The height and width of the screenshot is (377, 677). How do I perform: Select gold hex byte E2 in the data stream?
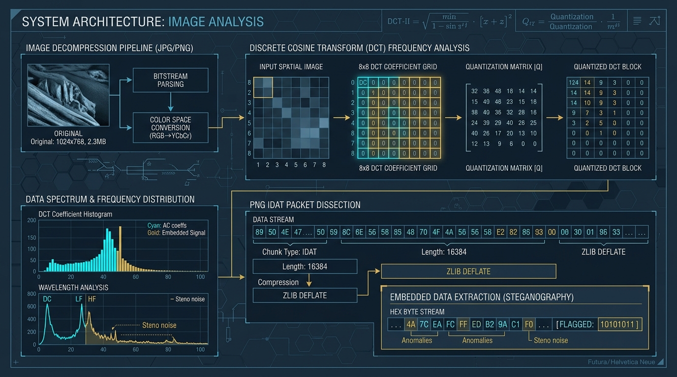coord(500,232)
